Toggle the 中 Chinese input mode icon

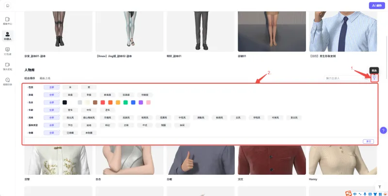point(355,194)
